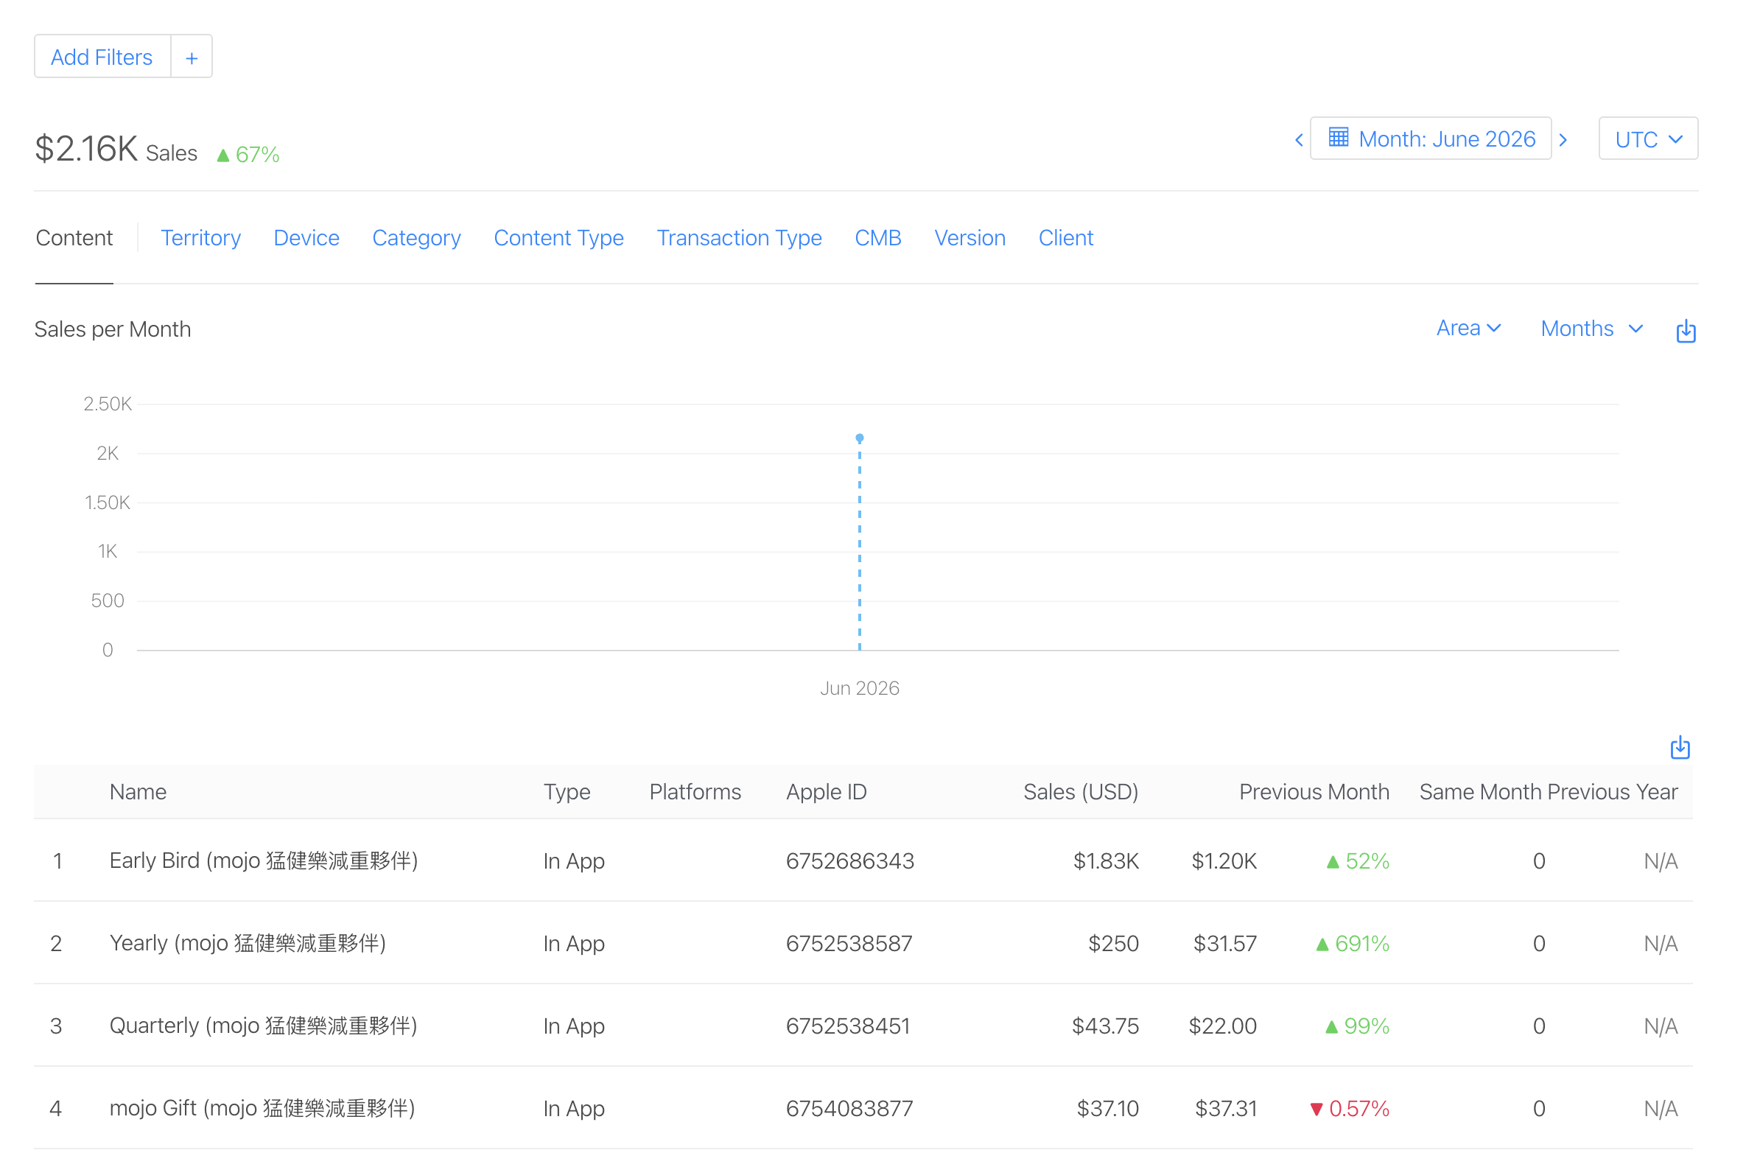The image size is (1746, 1167).
Task: Download the Sales per Month chart data
Action: click(1686, 331)
